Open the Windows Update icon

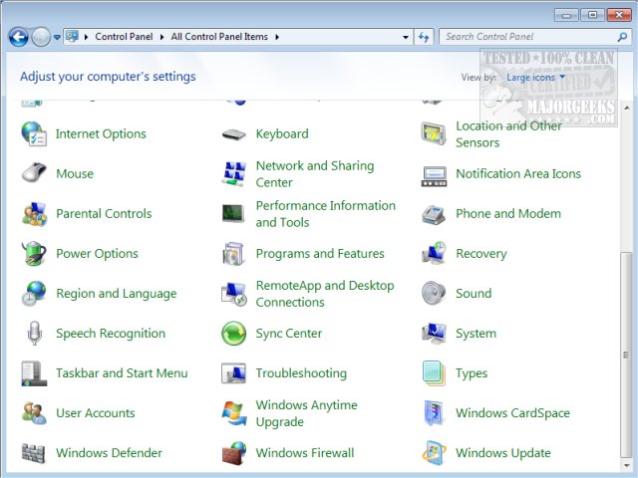pyautogui.click(x=434, y=453)
